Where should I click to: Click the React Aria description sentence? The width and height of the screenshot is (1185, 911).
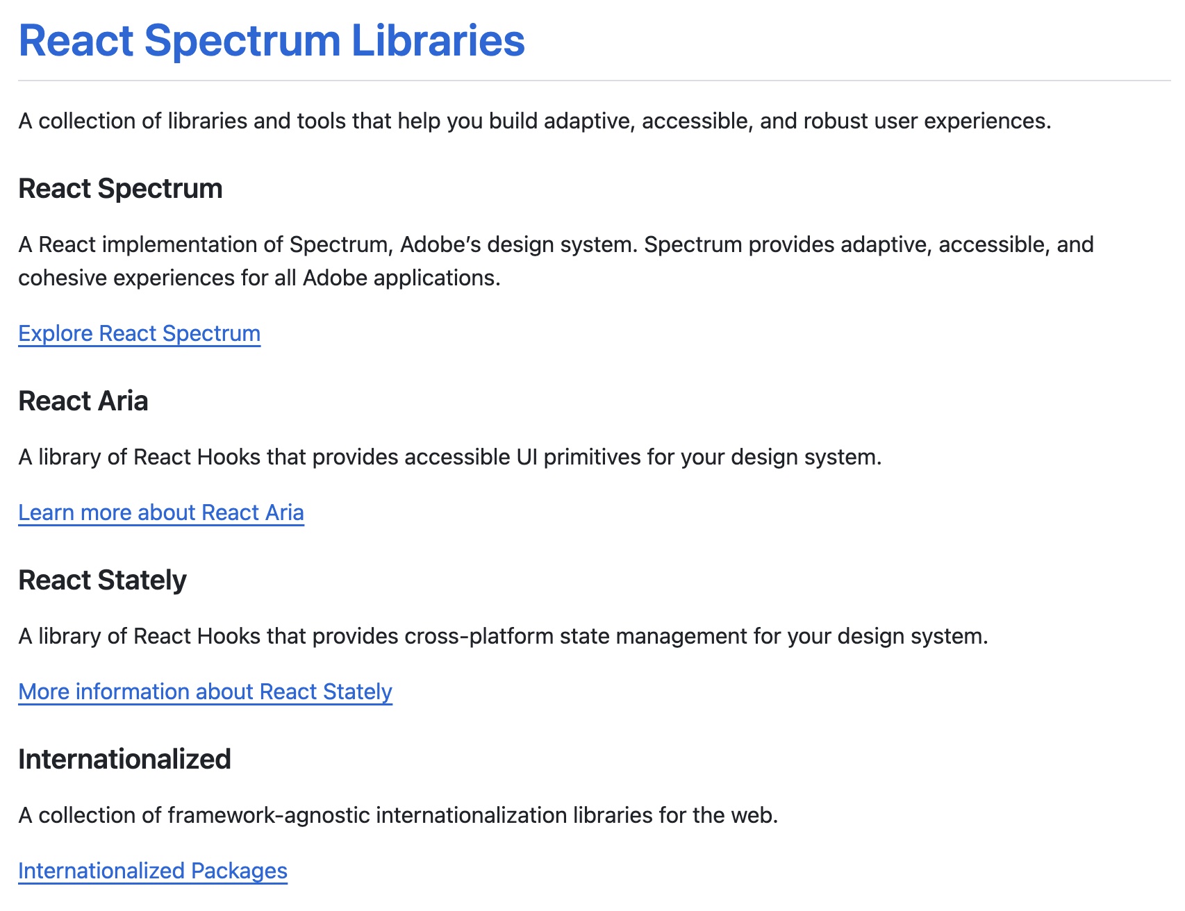(450, 457)
